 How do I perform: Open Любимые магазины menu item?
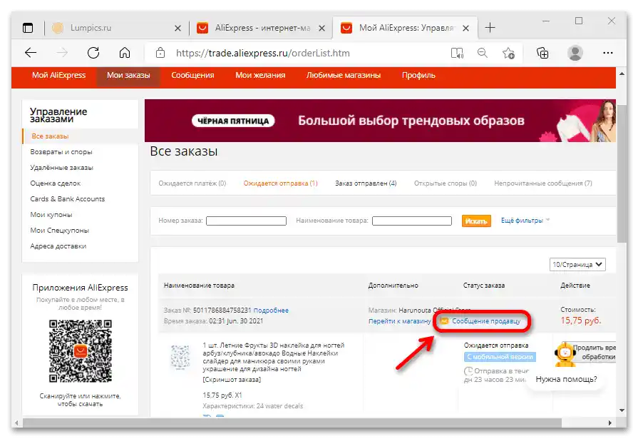pos(344,76)
